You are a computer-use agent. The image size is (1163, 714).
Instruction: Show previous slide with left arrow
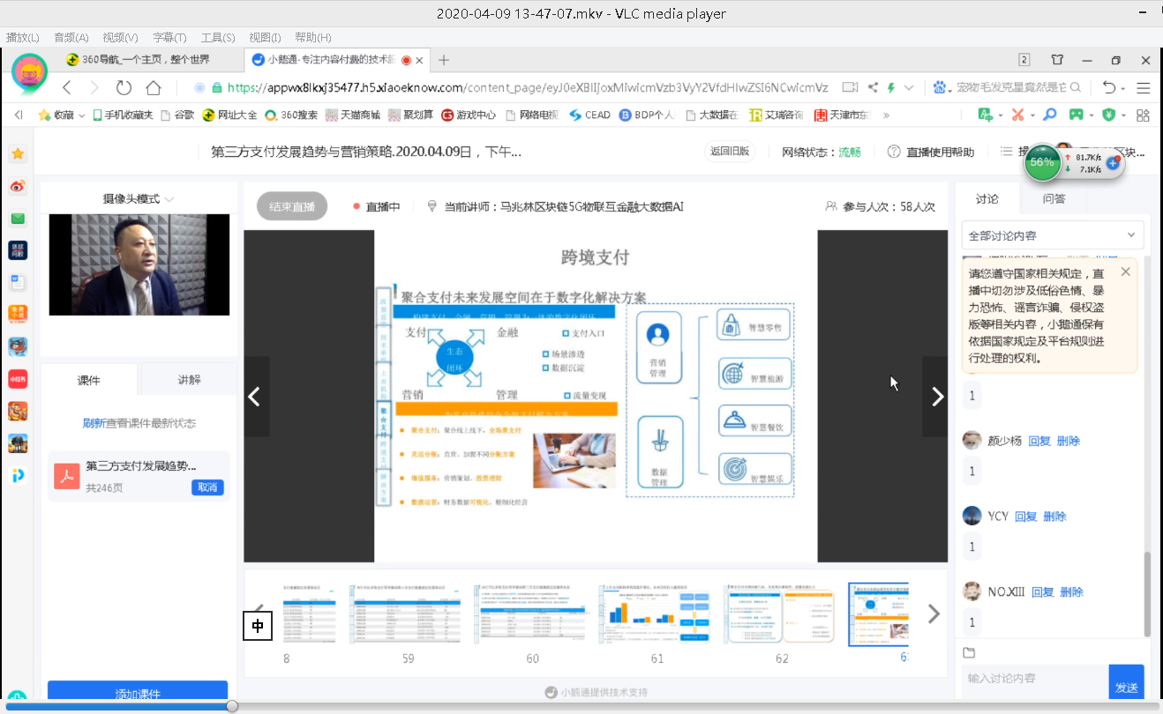pyautogui.click(x=255, y=397)
